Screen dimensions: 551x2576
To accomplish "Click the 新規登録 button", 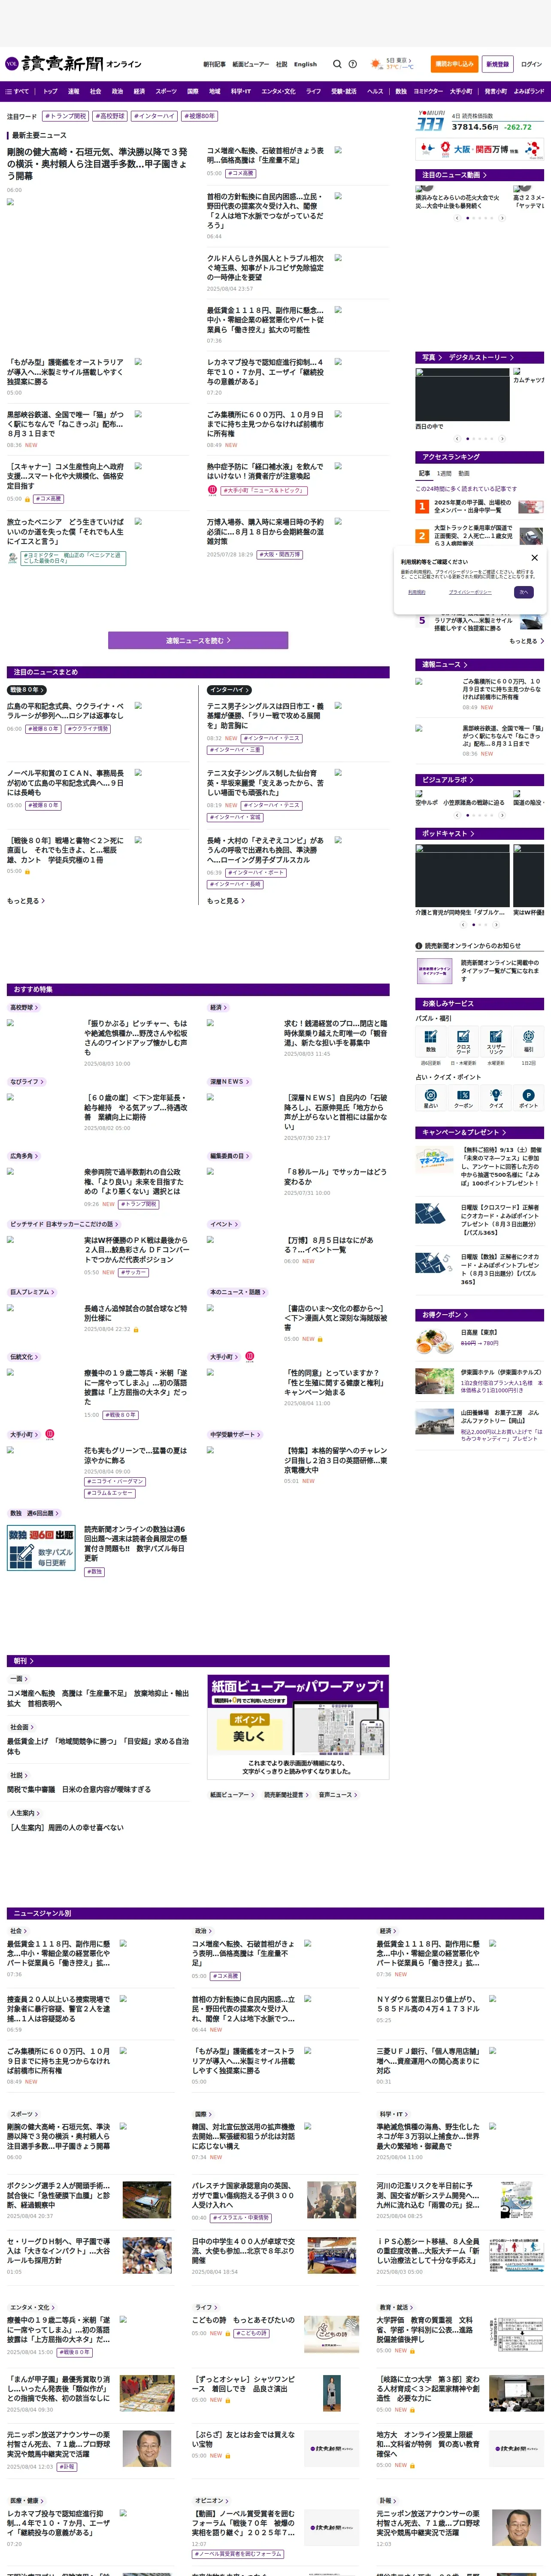I will (497, 64).
